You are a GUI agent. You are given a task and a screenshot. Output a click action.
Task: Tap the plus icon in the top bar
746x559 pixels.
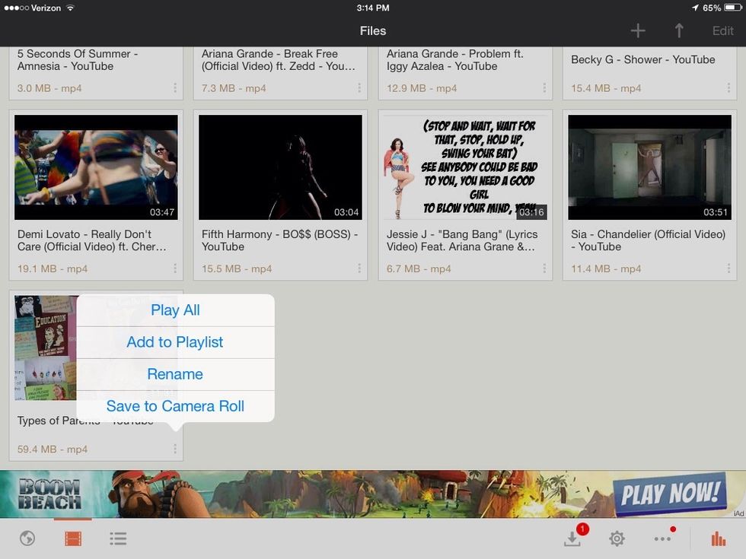click(638, 30)
